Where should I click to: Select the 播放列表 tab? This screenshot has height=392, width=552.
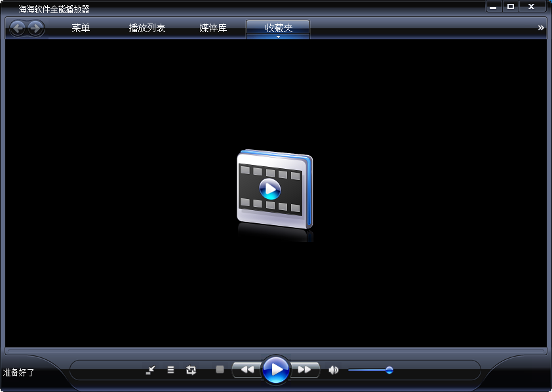(148, 28)
